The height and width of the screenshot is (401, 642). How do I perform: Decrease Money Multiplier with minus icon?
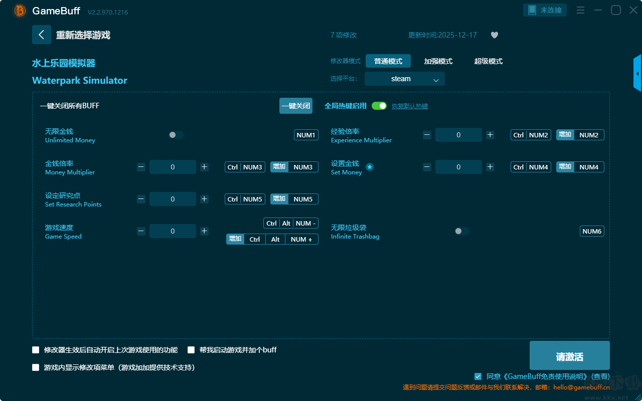pyautogui.click(x=141, y=167)
